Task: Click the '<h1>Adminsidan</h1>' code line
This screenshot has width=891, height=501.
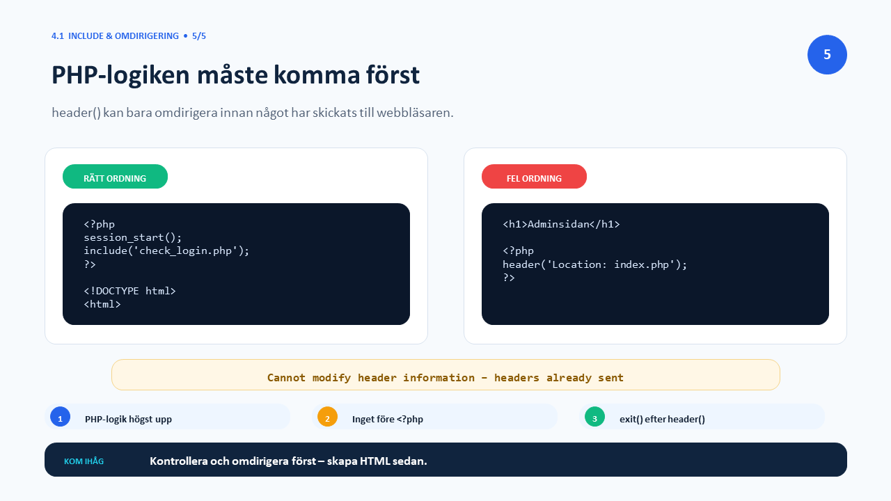Action: [561, 224]
